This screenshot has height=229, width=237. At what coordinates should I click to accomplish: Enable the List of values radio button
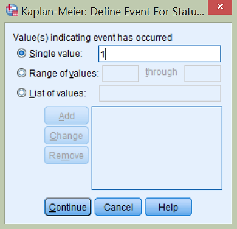click(21, 93)
